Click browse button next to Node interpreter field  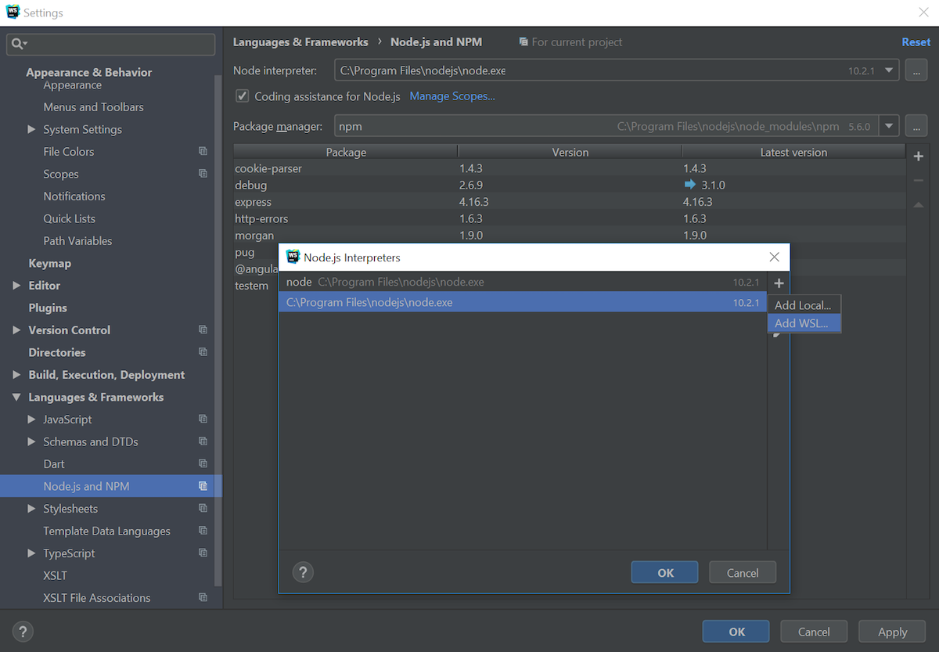coord(916,70)
